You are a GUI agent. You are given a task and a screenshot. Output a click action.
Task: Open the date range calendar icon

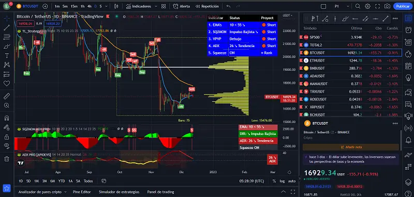(103, 181)
